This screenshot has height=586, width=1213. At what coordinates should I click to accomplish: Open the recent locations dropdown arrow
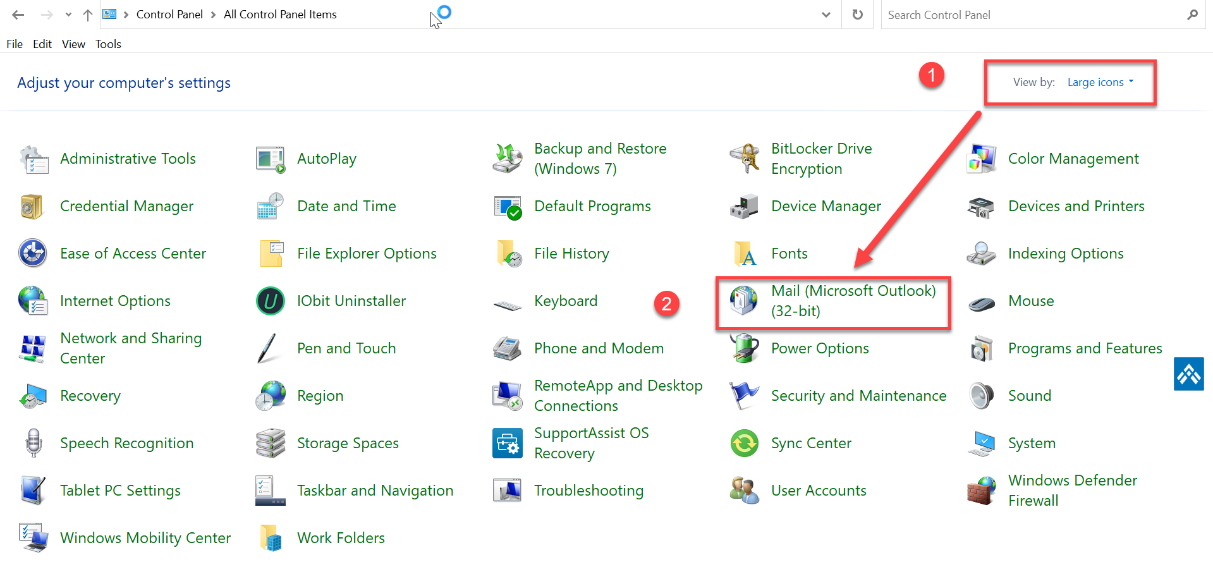coord(68,15)
